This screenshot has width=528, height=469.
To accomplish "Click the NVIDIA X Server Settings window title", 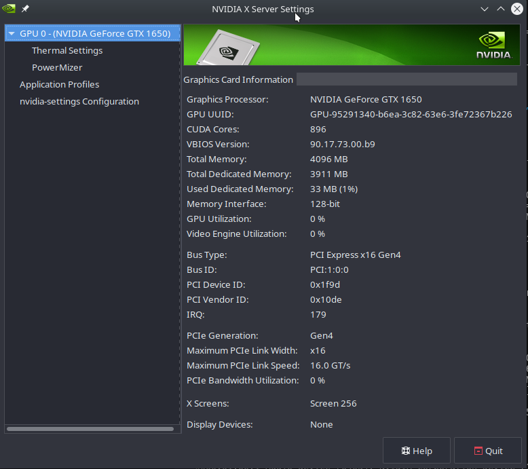I will pyautogui.click(x=263, y=9).
